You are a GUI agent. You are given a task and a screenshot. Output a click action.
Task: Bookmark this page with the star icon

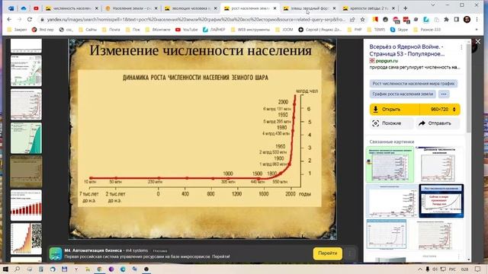(363, 19)
